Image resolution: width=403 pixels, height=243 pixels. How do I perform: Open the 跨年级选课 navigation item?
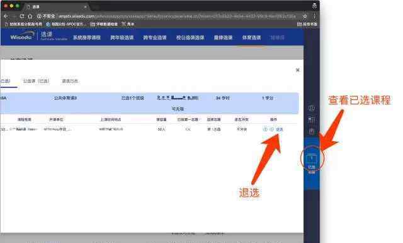(x=122, y=38)
